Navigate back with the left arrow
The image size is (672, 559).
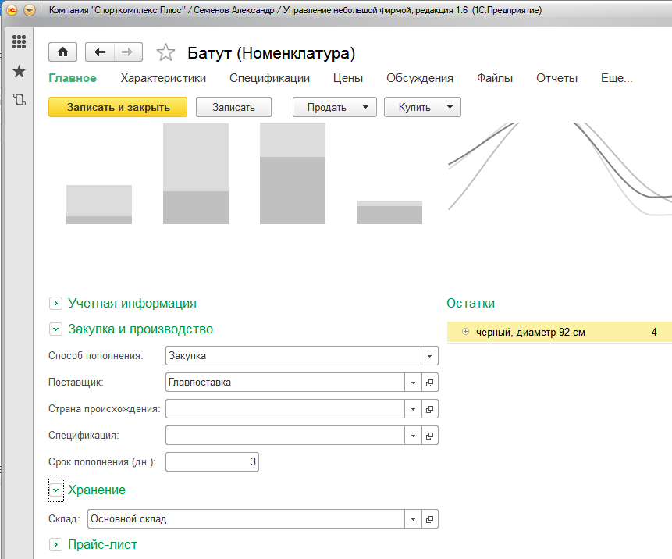click(100, 52)
